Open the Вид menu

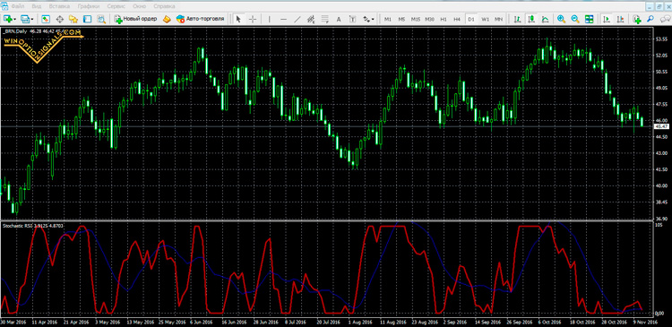tap(37, 6)
